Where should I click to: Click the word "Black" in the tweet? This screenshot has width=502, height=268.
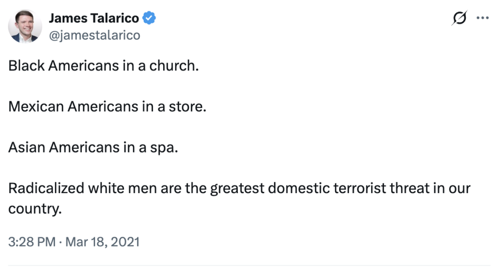[26, 66]
